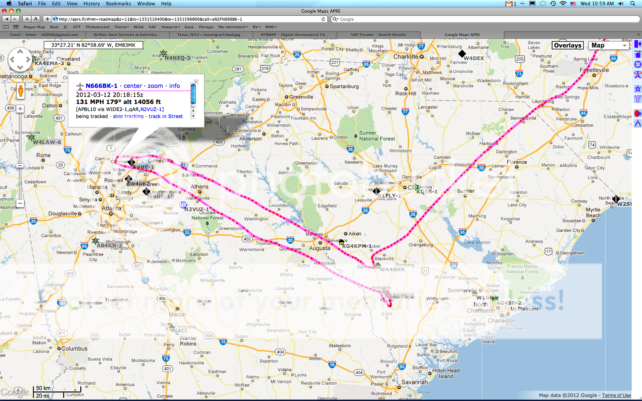Viewport: 642px width, 401px height.
Task: Open the Bookmarks menu in menu bar
Action: (x=118, y=4)
